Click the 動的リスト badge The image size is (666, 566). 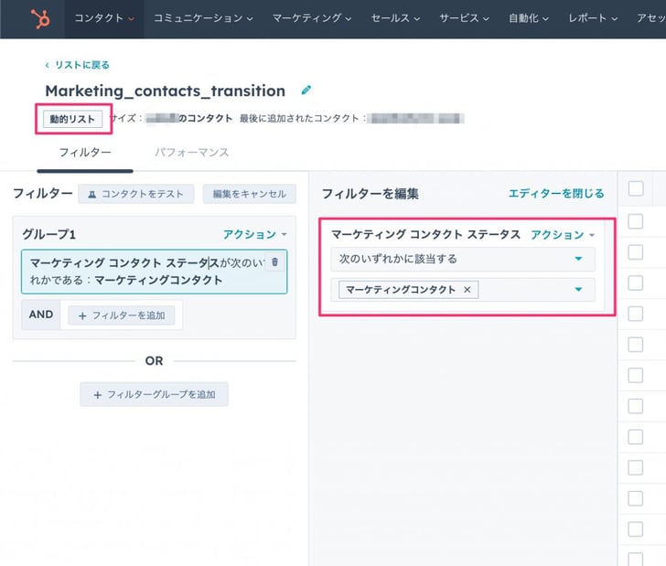72,119
